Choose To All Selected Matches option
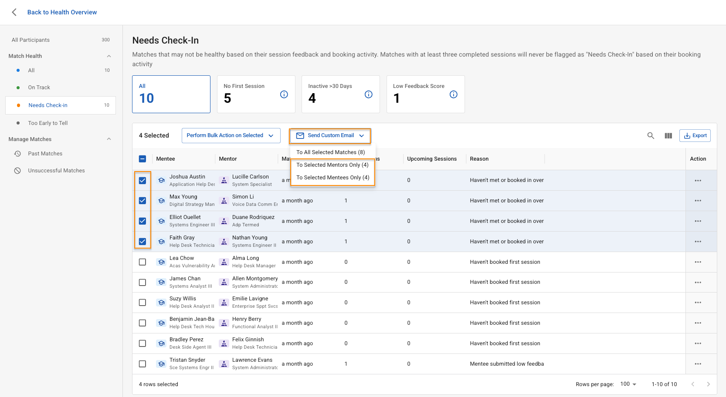Viewport: 726px width, 397px height. [x=330, y=152]
